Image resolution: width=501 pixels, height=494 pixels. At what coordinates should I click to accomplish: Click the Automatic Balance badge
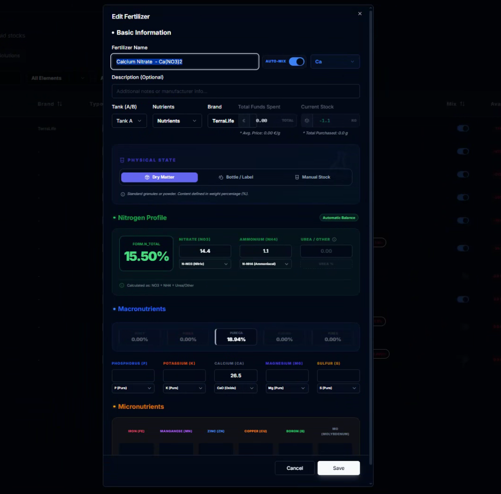[339, 218]
